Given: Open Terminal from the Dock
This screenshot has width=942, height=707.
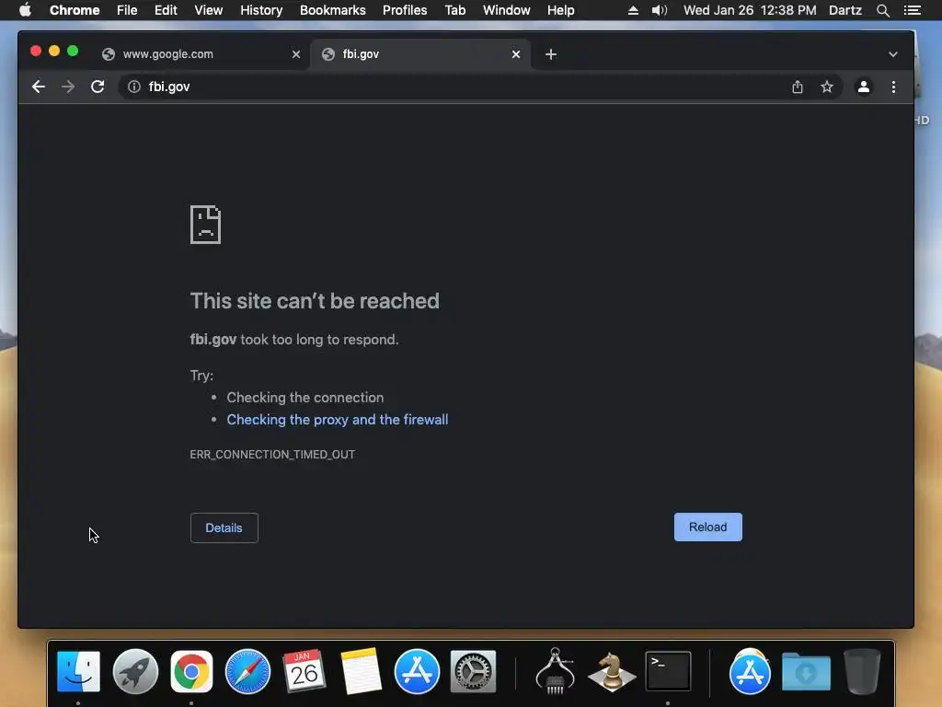Looking at the screenshot, I should coord(668,671).
